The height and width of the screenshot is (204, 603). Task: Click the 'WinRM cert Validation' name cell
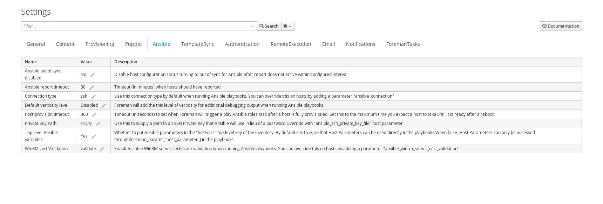49,149
